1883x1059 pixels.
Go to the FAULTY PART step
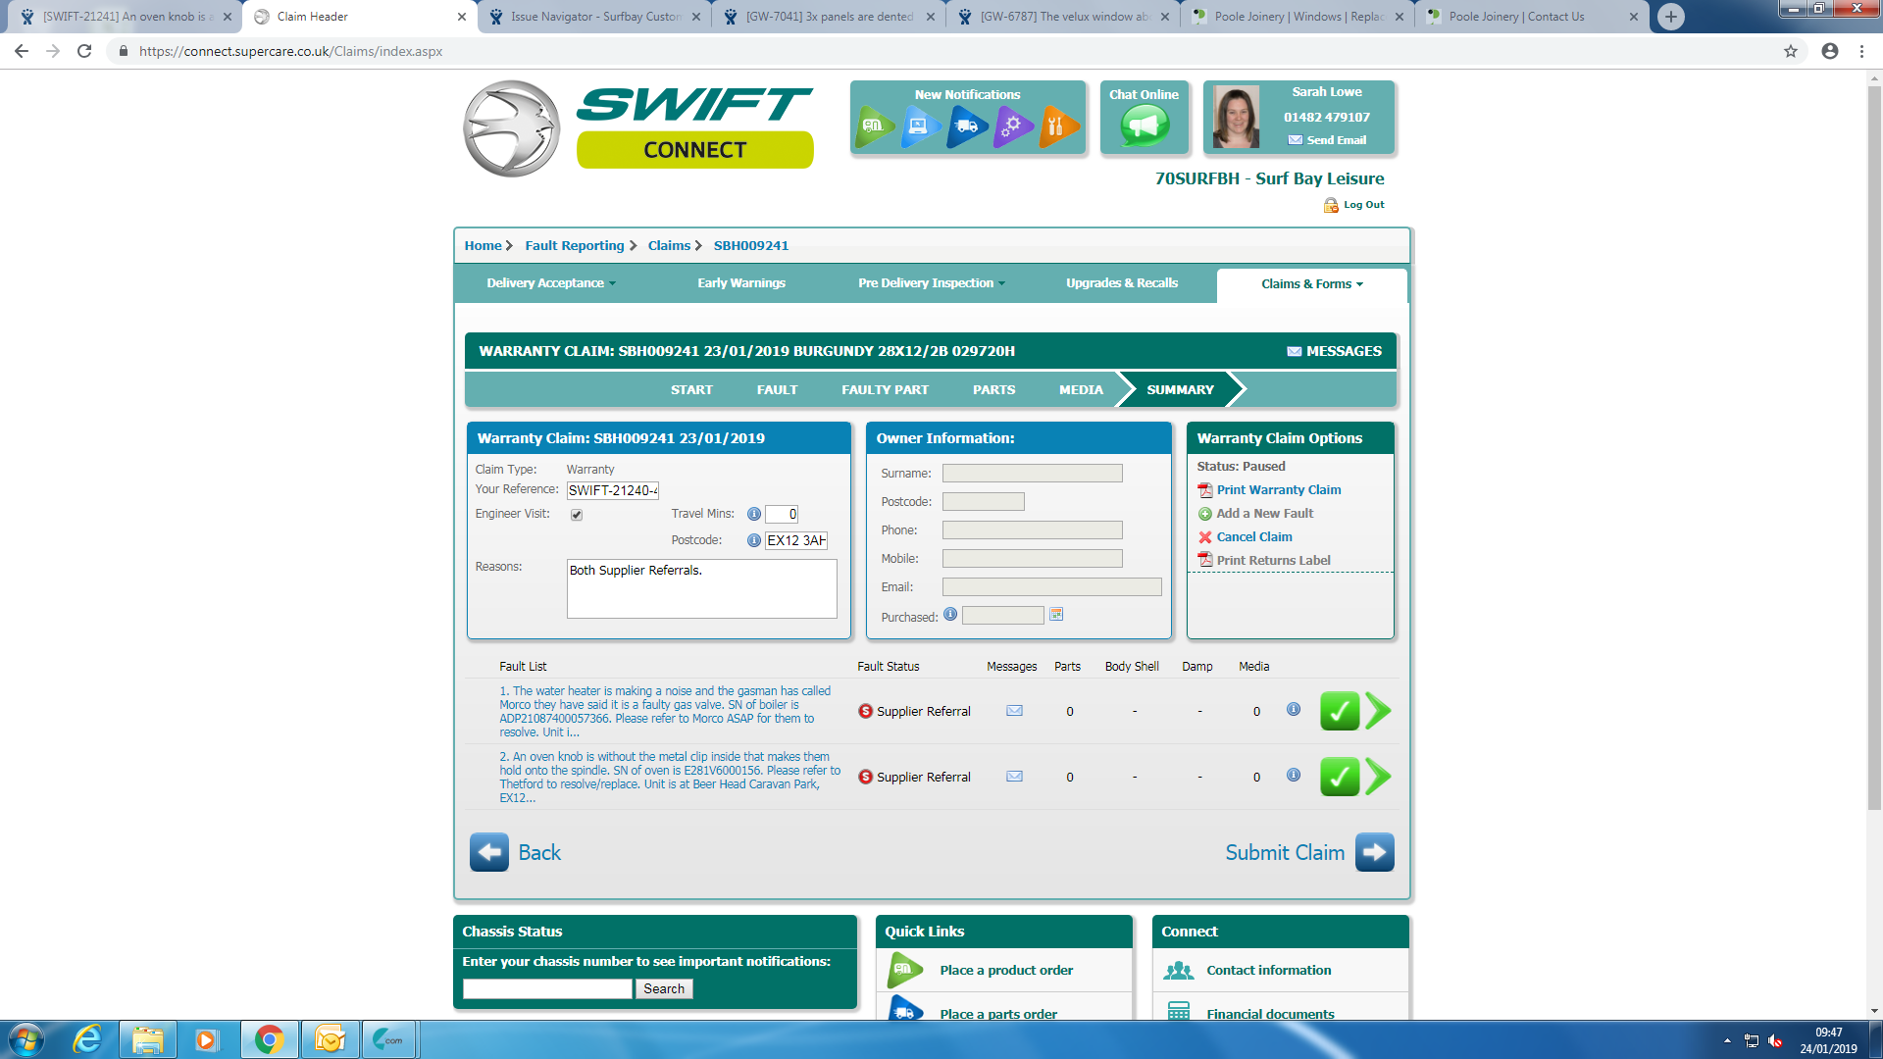[x=885, y=390]
